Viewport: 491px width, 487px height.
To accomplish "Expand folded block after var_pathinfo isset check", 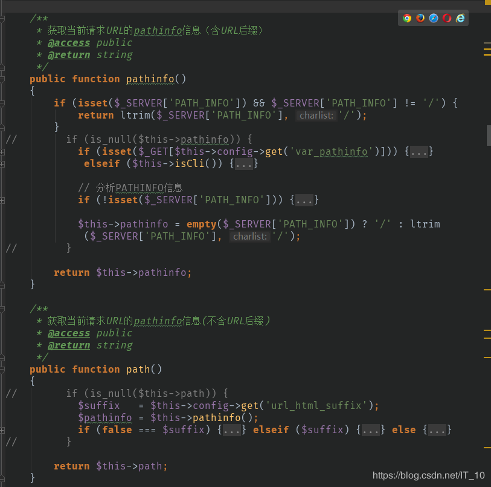I will pos(419,152).
